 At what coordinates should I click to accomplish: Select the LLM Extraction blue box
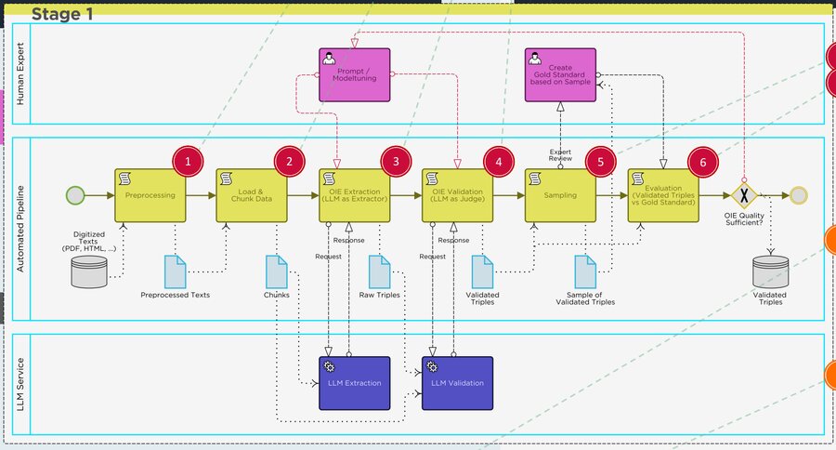(x=355, y=383)
